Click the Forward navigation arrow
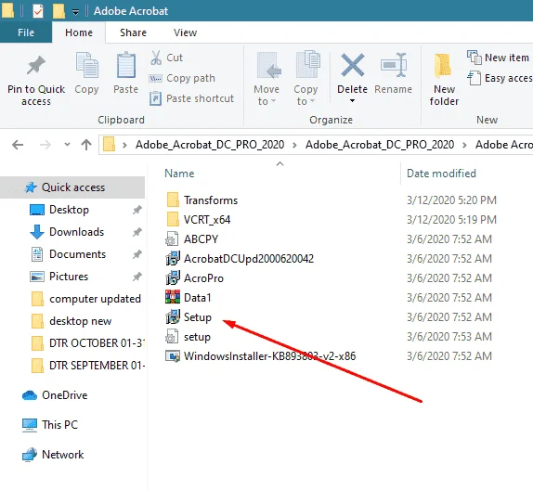The image size is (533, 490). click(x=45, y=145)
